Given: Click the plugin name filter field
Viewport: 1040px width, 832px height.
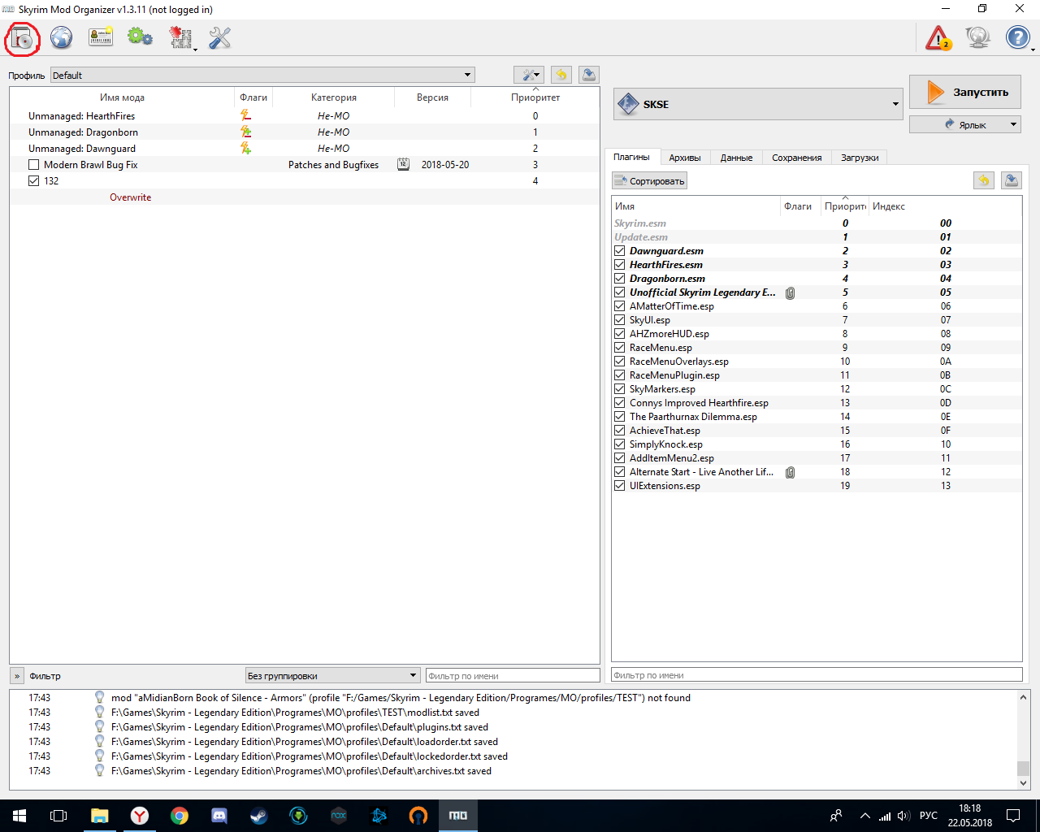Looking at the screenshot, I should click(817, 674).
